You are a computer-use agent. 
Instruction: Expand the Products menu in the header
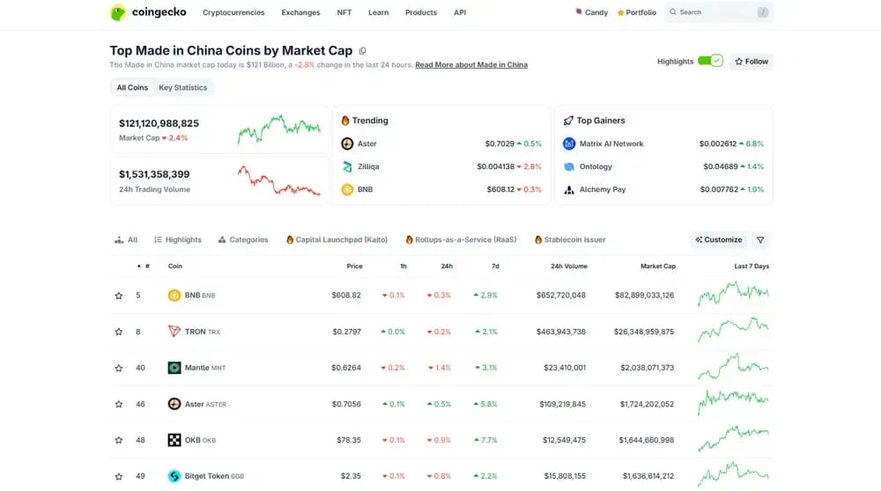[421, 12]
